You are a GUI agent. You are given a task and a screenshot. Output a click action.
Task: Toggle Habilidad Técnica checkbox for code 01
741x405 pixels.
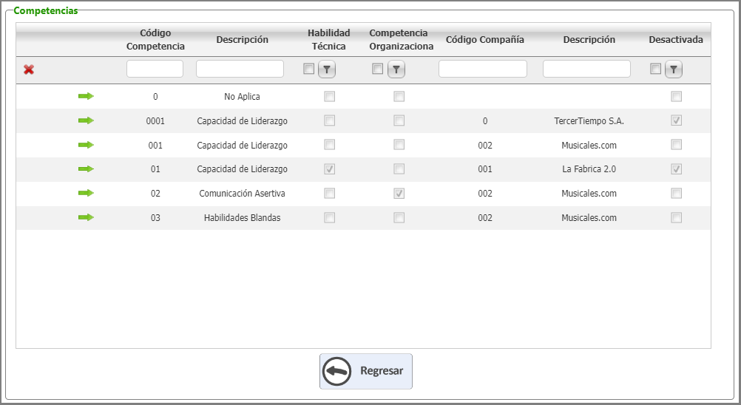click(x=329, y=169)
